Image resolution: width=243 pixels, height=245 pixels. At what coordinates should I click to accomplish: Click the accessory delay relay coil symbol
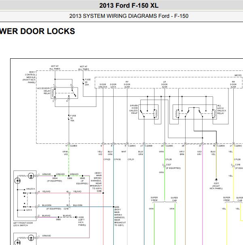(54, 93)
